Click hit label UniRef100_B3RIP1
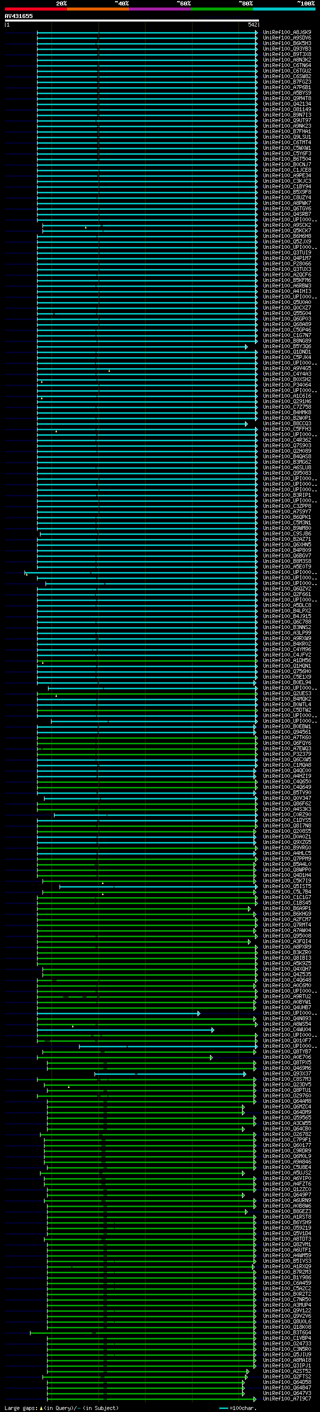Screen dimensions: 320x1412 click(x=287, y=495)
